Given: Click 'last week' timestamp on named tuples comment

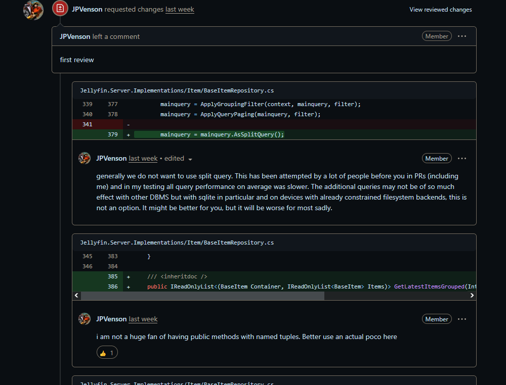Looking at the screenshot, I should pyautogui.click(x=143, y=319).
